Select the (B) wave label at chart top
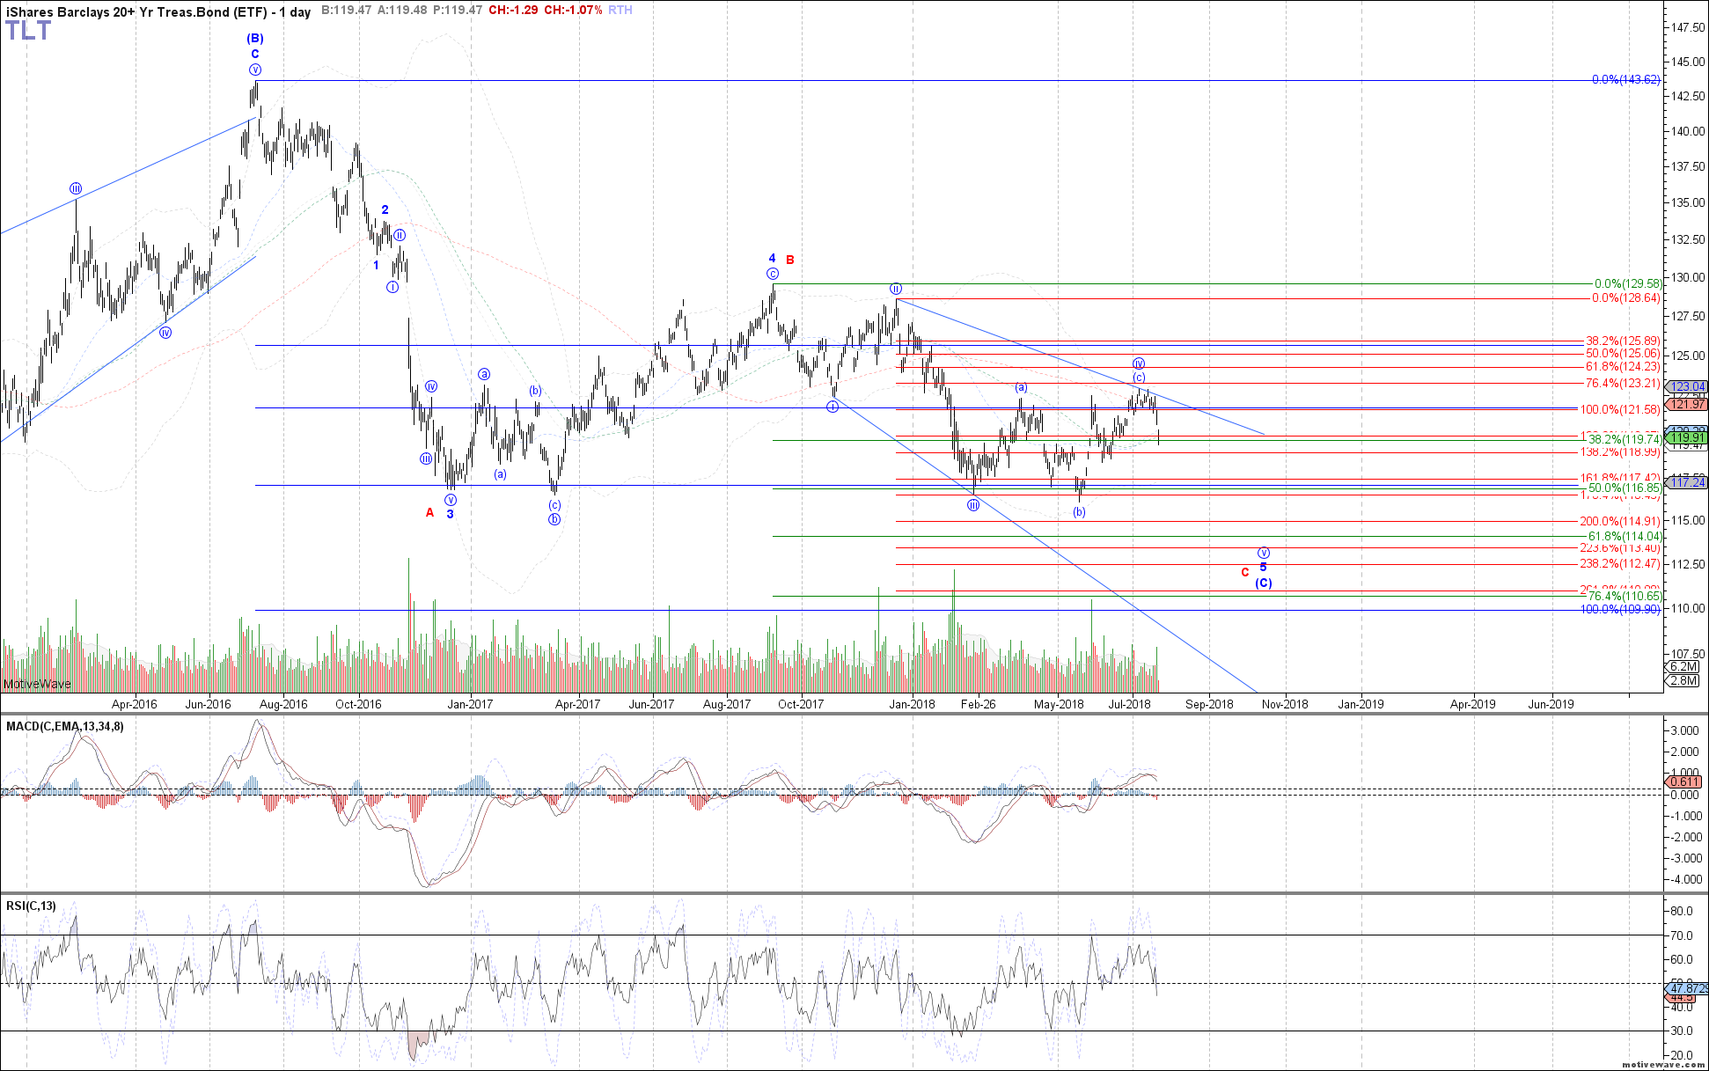1709x1071 pixels. click(x=255, y=39)
